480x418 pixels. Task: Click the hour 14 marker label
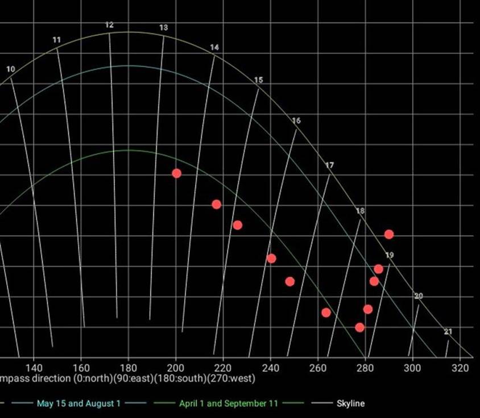tap(214, 48)
